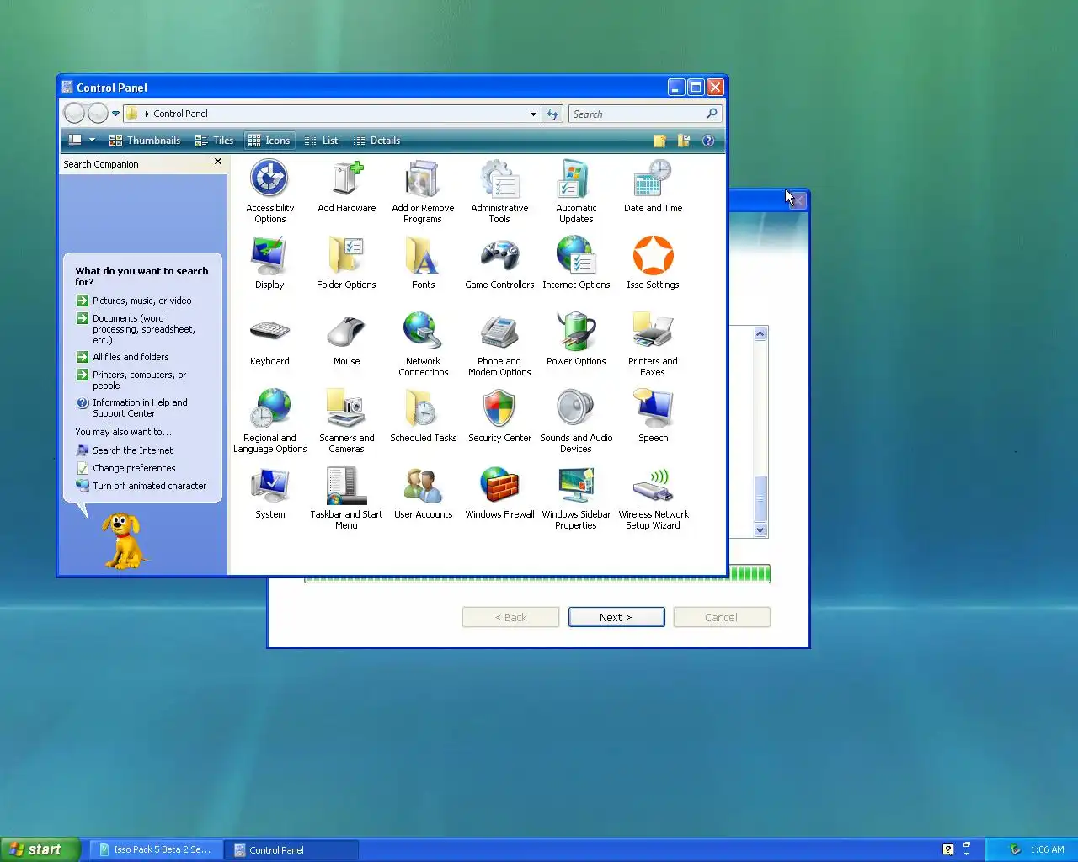This screenshot has height=862, width=1078.
Task: Open the Speech icon
Action: point(653,417)
